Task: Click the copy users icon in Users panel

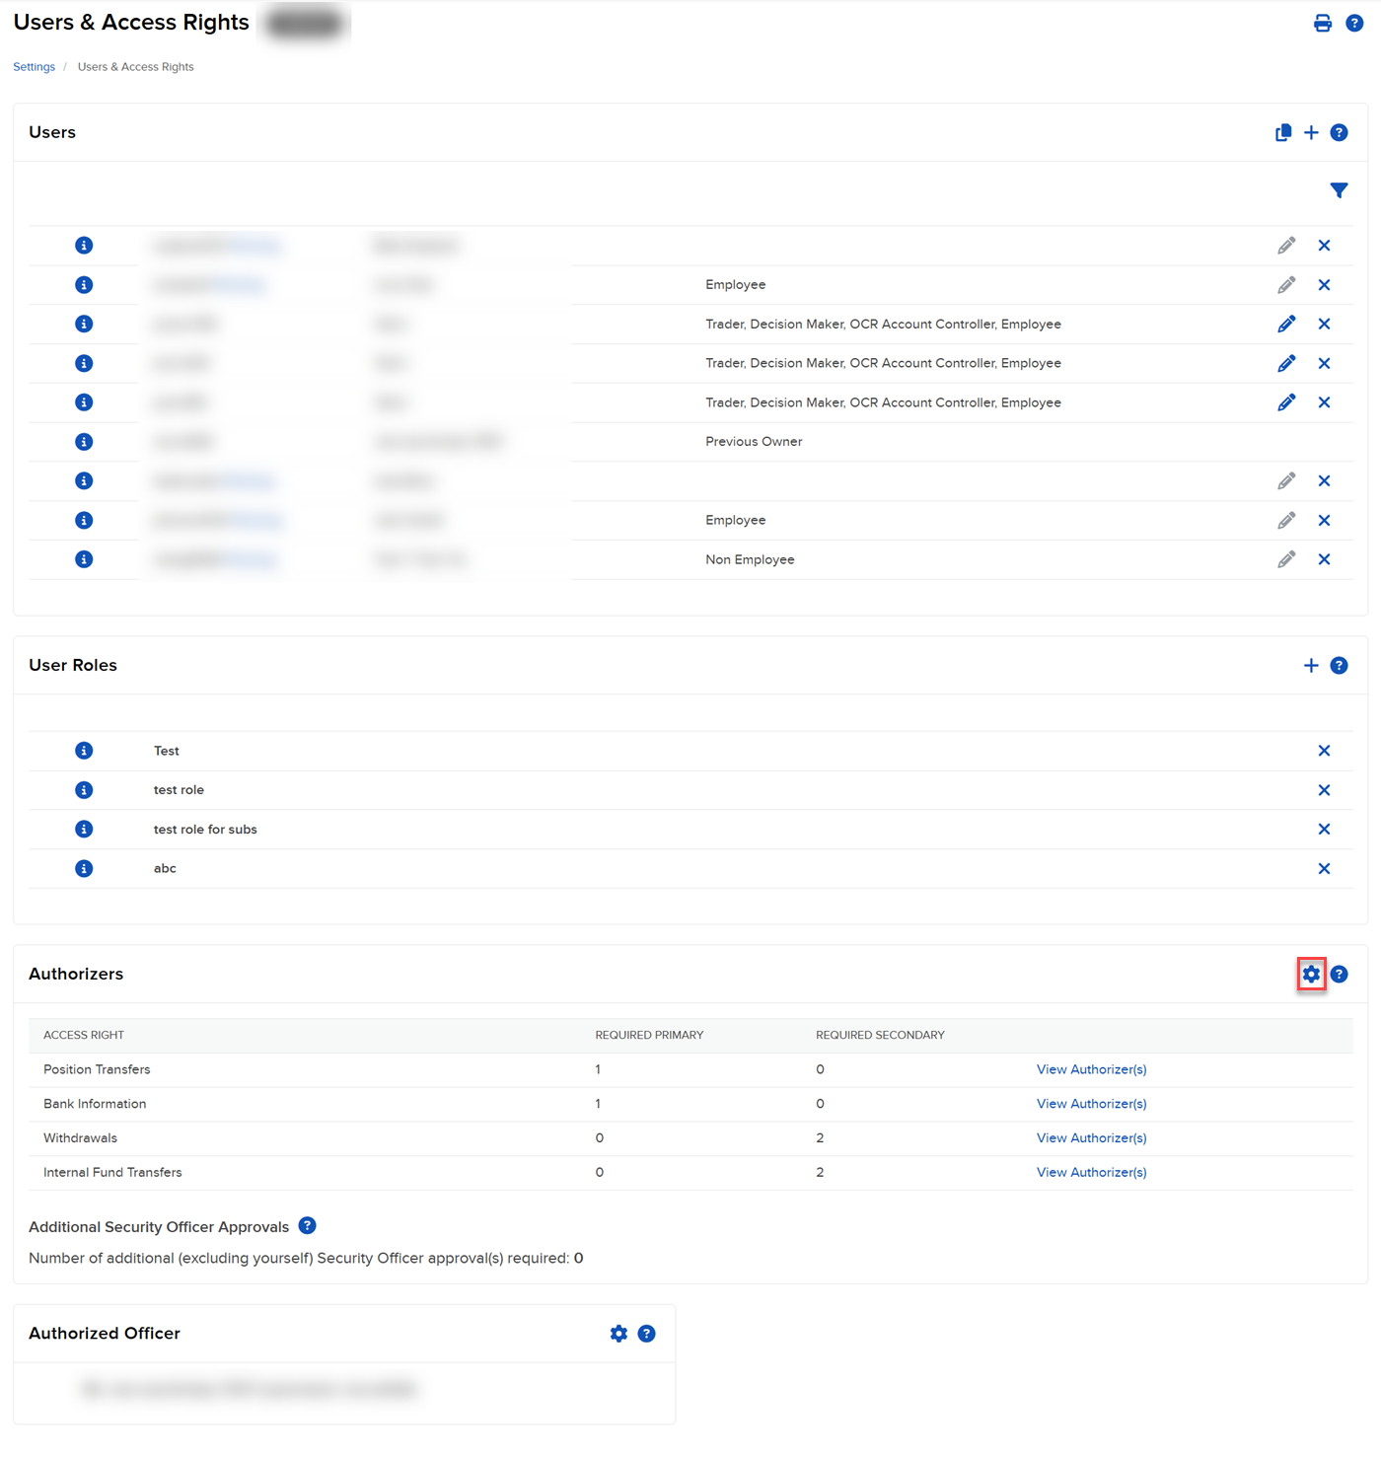Action: (x=1282, y=133)
